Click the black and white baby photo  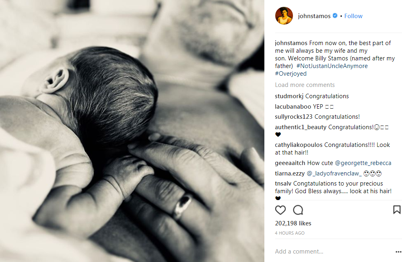click(132, 131)
